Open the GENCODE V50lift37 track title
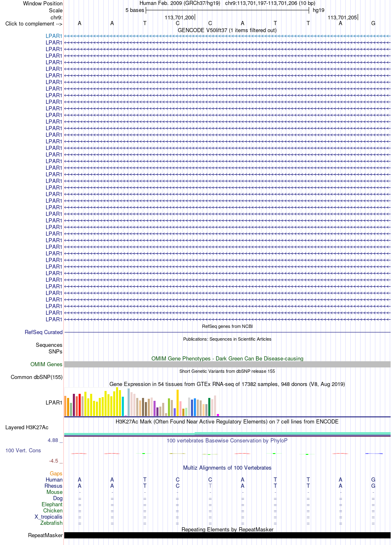The width and height of the screenshot is (391, 545). point(227,30)
